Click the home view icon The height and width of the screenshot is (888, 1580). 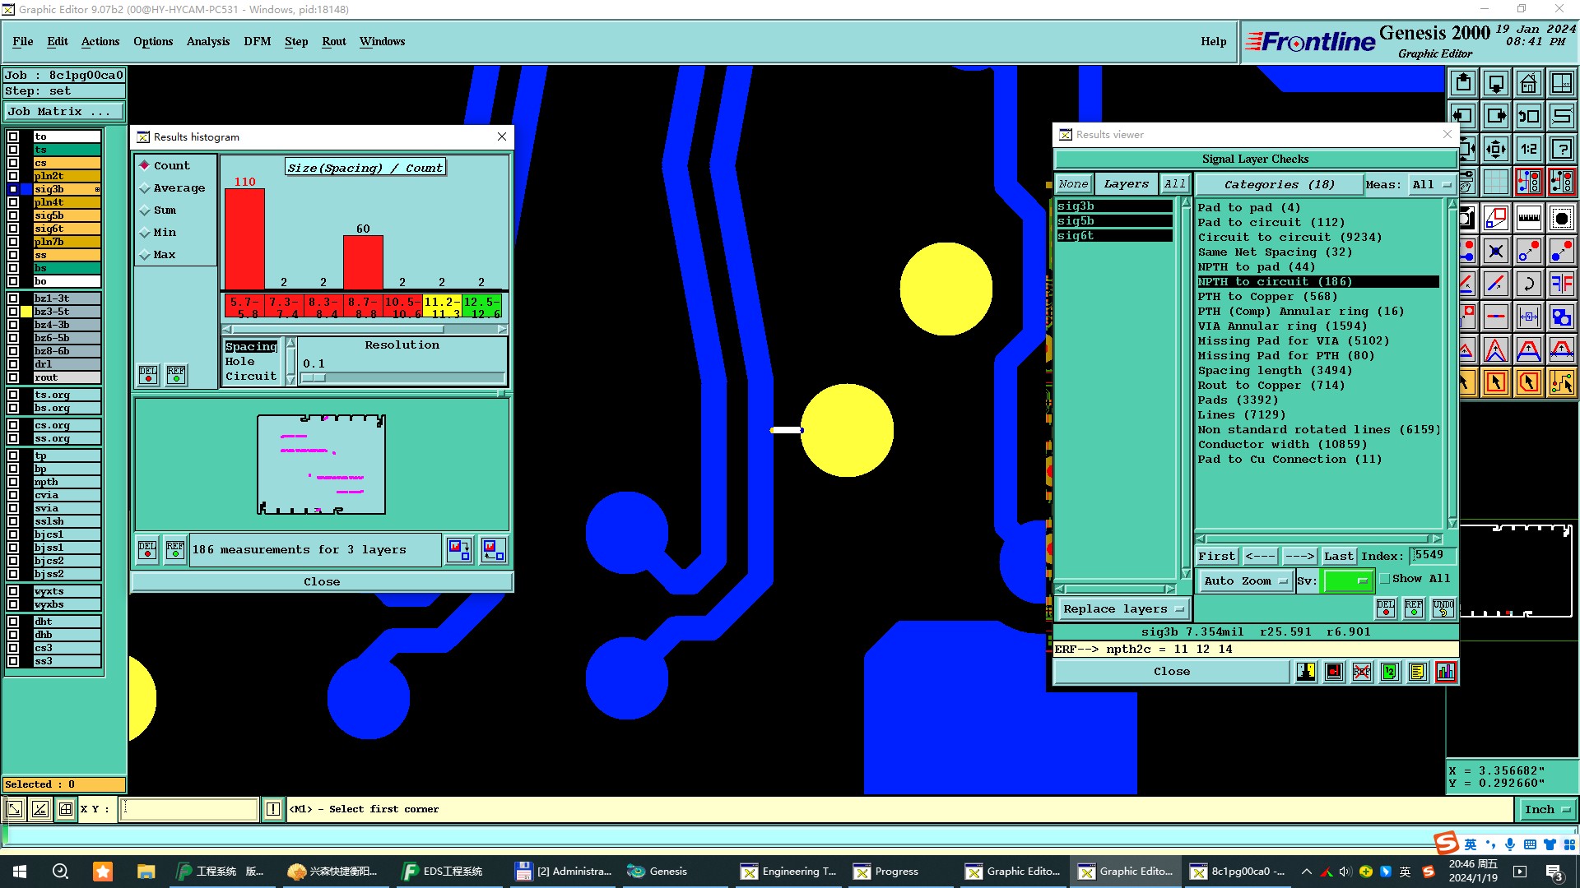(x=1528, y=83)
